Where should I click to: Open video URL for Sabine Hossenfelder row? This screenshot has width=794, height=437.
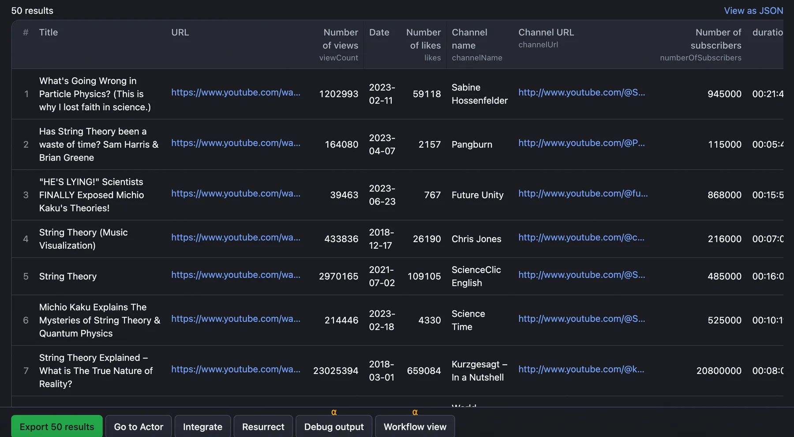pyautogui.click(x=236, y=93)
